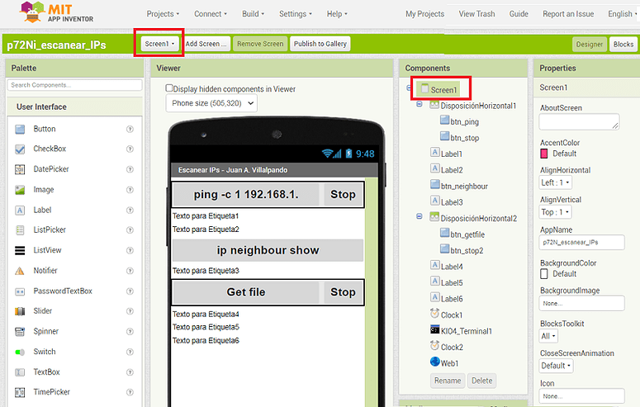Image resolution: width=640 pixels, height=407 pixels.
Task: Open the Phone size dropdown
Action: coord(211,103)
